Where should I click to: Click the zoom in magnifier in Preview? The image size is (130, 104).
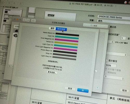click(x=15, y=3)
